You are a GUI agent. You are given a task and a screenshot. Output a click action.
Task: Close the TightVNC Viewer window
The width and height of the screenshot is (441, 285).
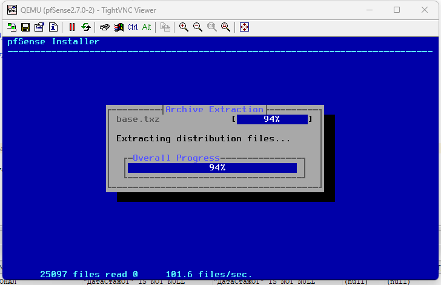tap(425, 10)
